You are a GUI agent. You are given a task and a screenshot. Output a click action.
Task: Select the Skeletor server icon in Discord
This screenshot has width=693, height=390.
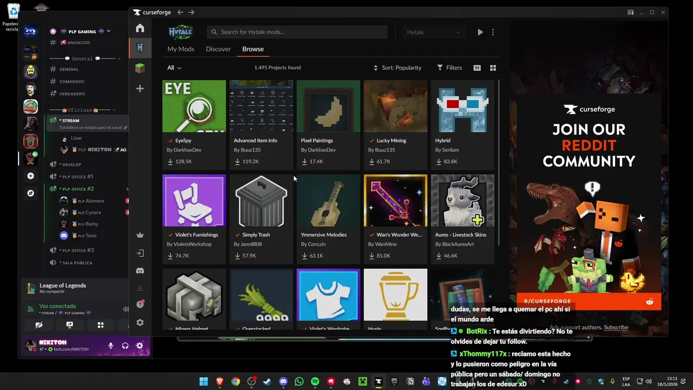(30, 71)
